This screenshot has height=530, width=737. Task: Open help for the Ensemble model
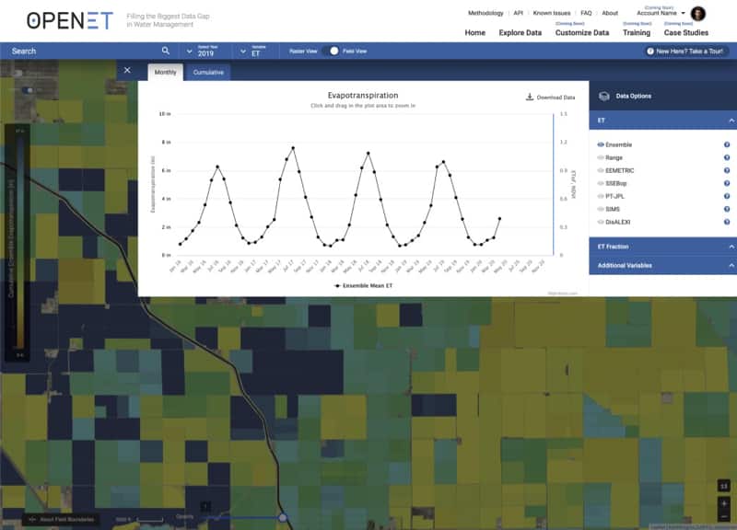727,145
